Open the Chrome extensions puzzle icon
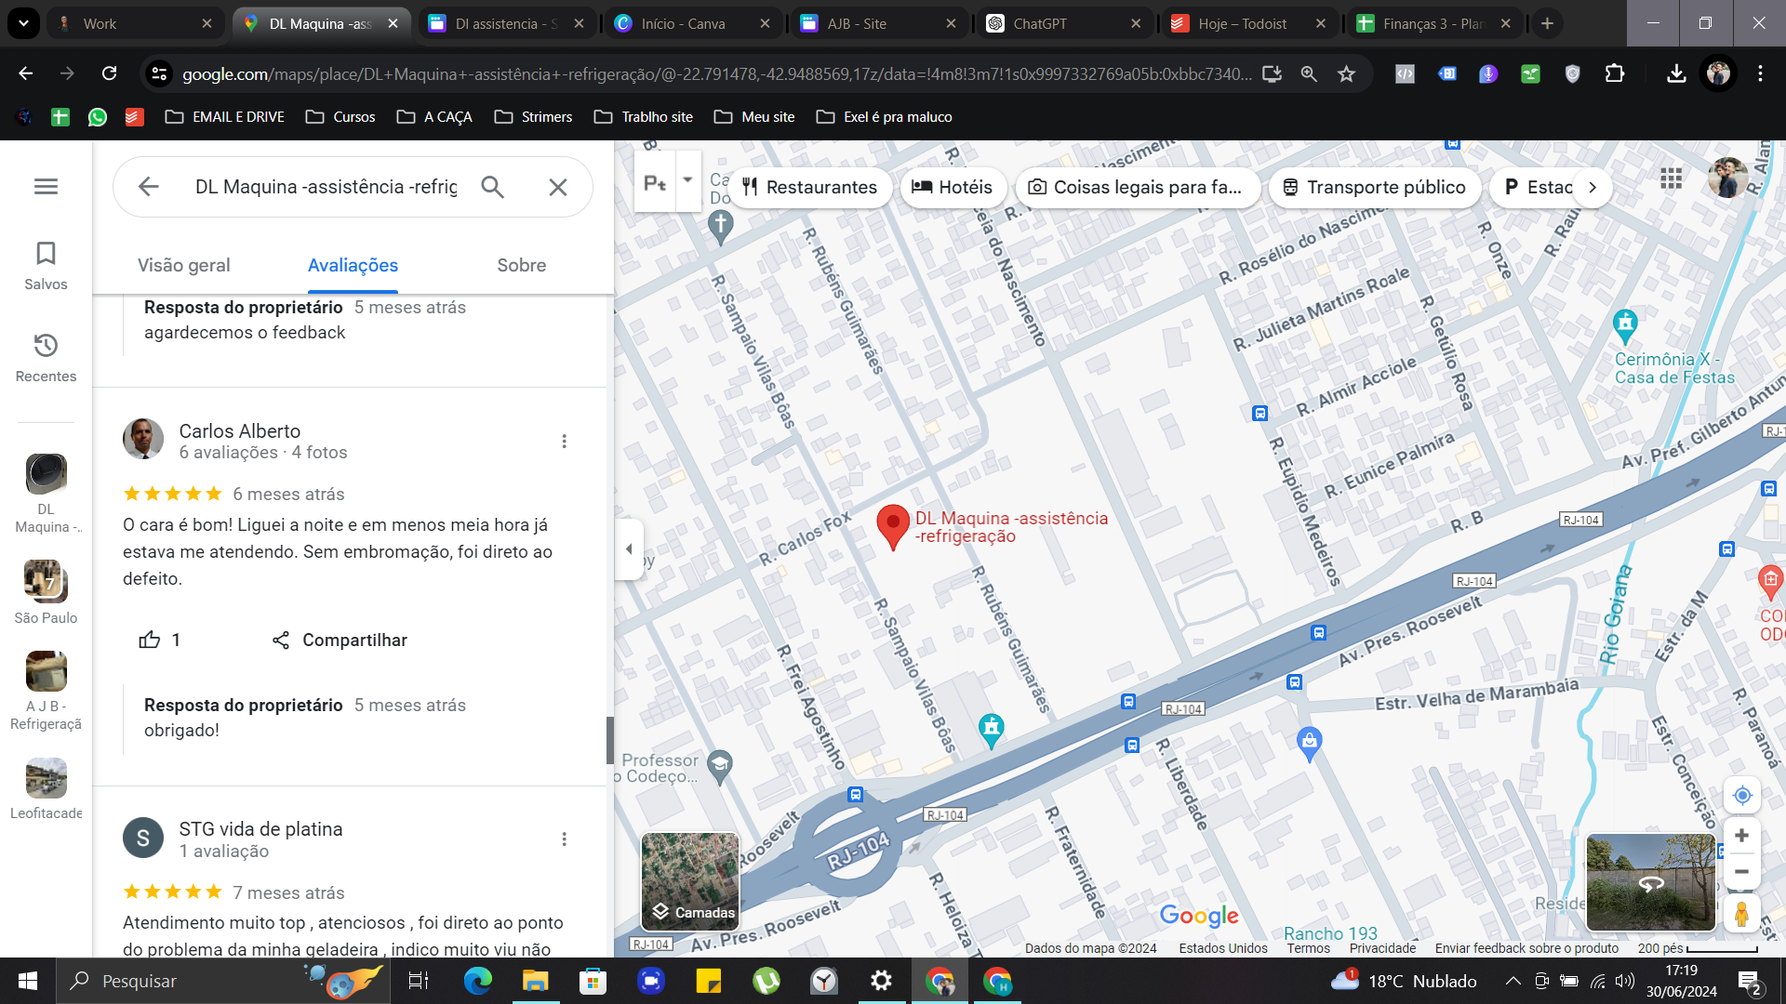This screenshot has width=1786, height=1004. tap(1615, 73)
